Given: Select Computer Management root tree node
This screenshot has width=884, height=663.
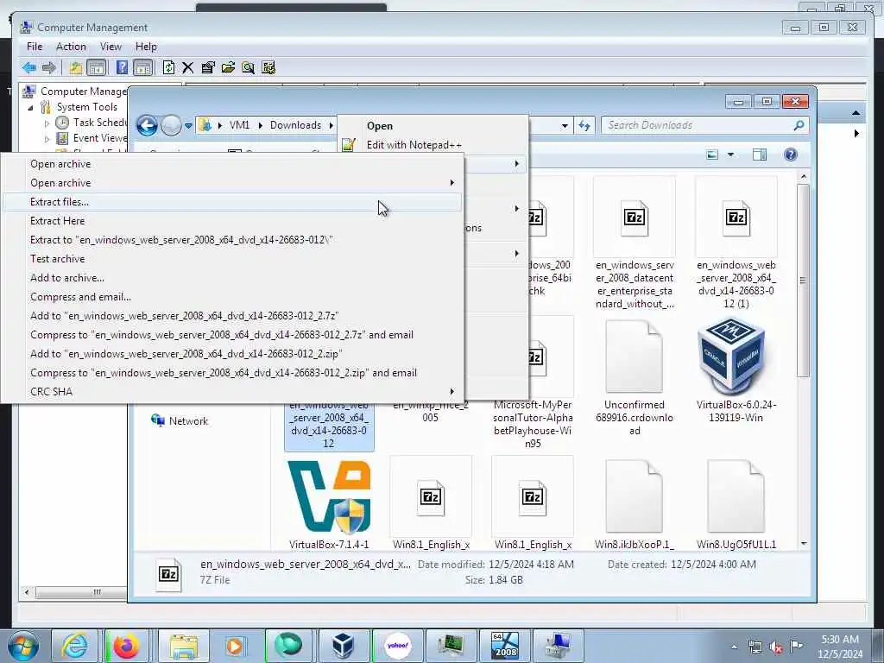Looking at the screenshot, I should pos(84,92).
